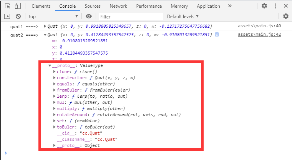Expand the quat1 Quat object
Image resolution: width=292 pixels, height=160 pixels.
point(45,26)
